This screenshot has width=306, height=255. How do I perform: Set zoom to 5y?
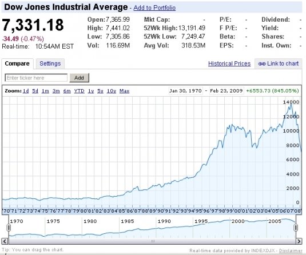pyautogui.click(x=100, y=91)
